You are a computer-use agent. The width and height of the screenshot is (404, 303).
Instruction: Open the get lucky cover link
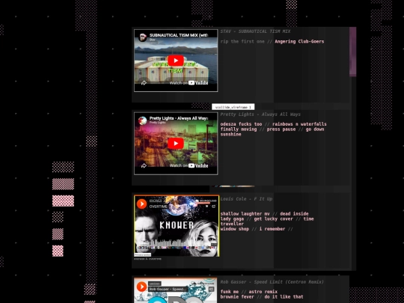tap(273, 219)
